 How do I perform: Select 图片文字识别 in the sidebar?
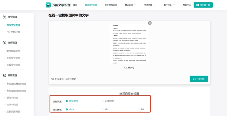click(13, 25)
